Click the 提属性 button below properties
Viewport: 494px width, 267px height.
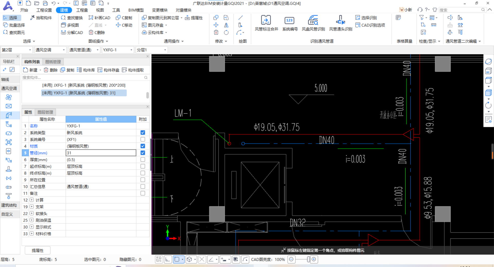pos(38,250)
